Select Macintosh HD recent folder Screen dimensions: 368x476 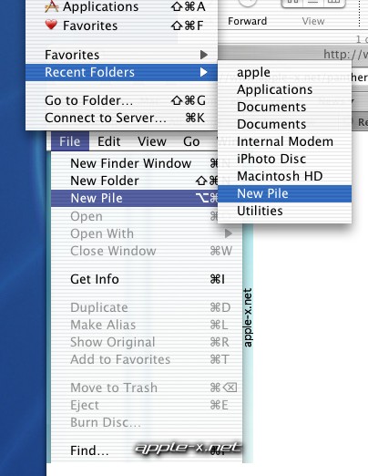pyautogui.click(x=284, y=176)
